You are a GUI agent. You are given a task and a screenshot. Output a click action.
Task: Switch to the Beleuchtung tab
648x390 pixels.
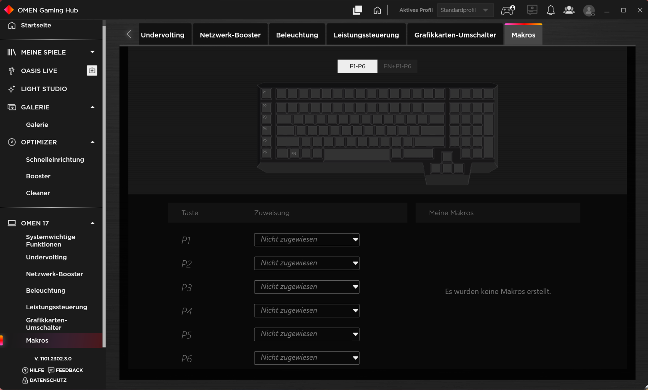point(297,35)
